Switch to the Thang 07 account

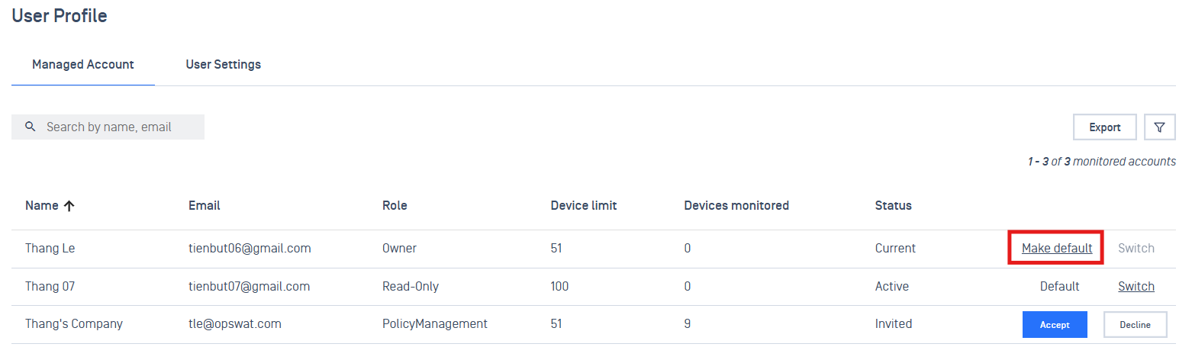pos(1136,287)
